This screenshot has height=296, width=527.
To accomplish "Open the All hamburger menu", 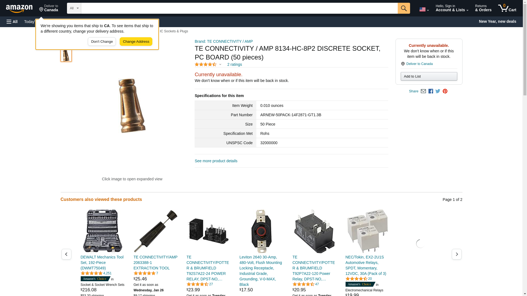I will point(12,22).
